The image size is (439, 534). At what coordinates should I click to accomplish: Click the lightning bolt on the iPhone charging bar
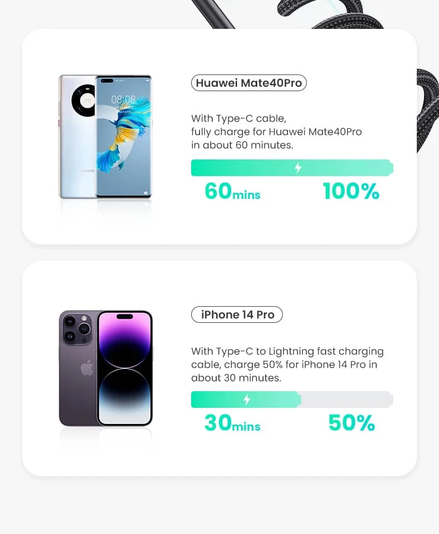tap(247, 400)
